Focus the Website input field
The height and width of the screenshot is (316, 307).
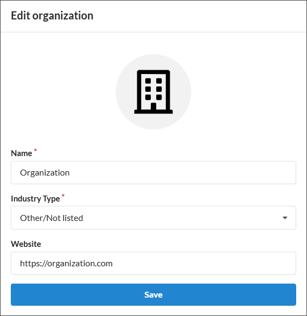point(153,263)
